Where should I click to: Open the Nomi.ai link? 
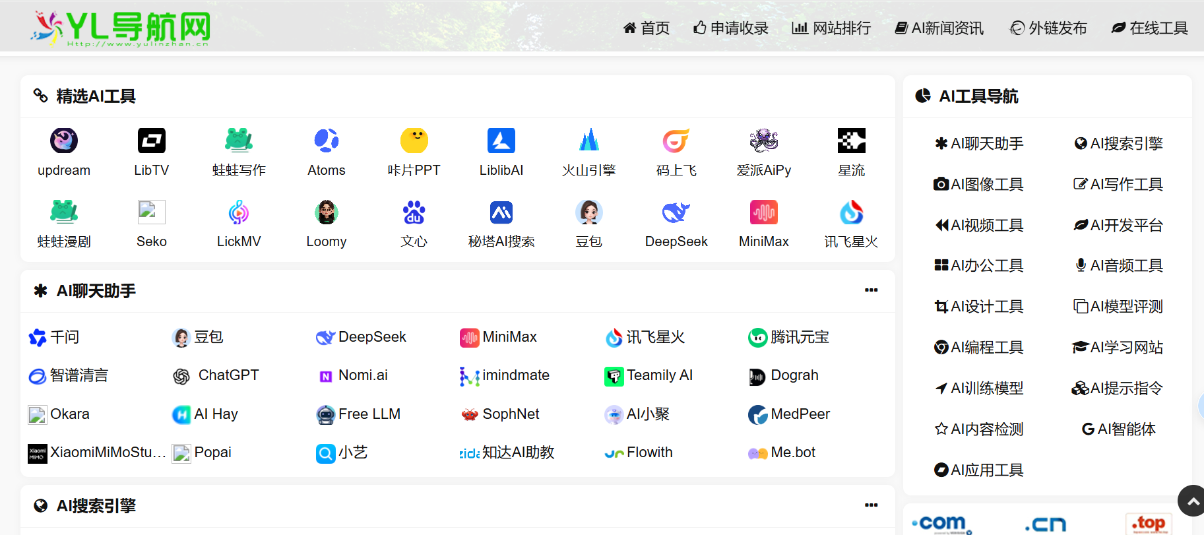point(352,375)
